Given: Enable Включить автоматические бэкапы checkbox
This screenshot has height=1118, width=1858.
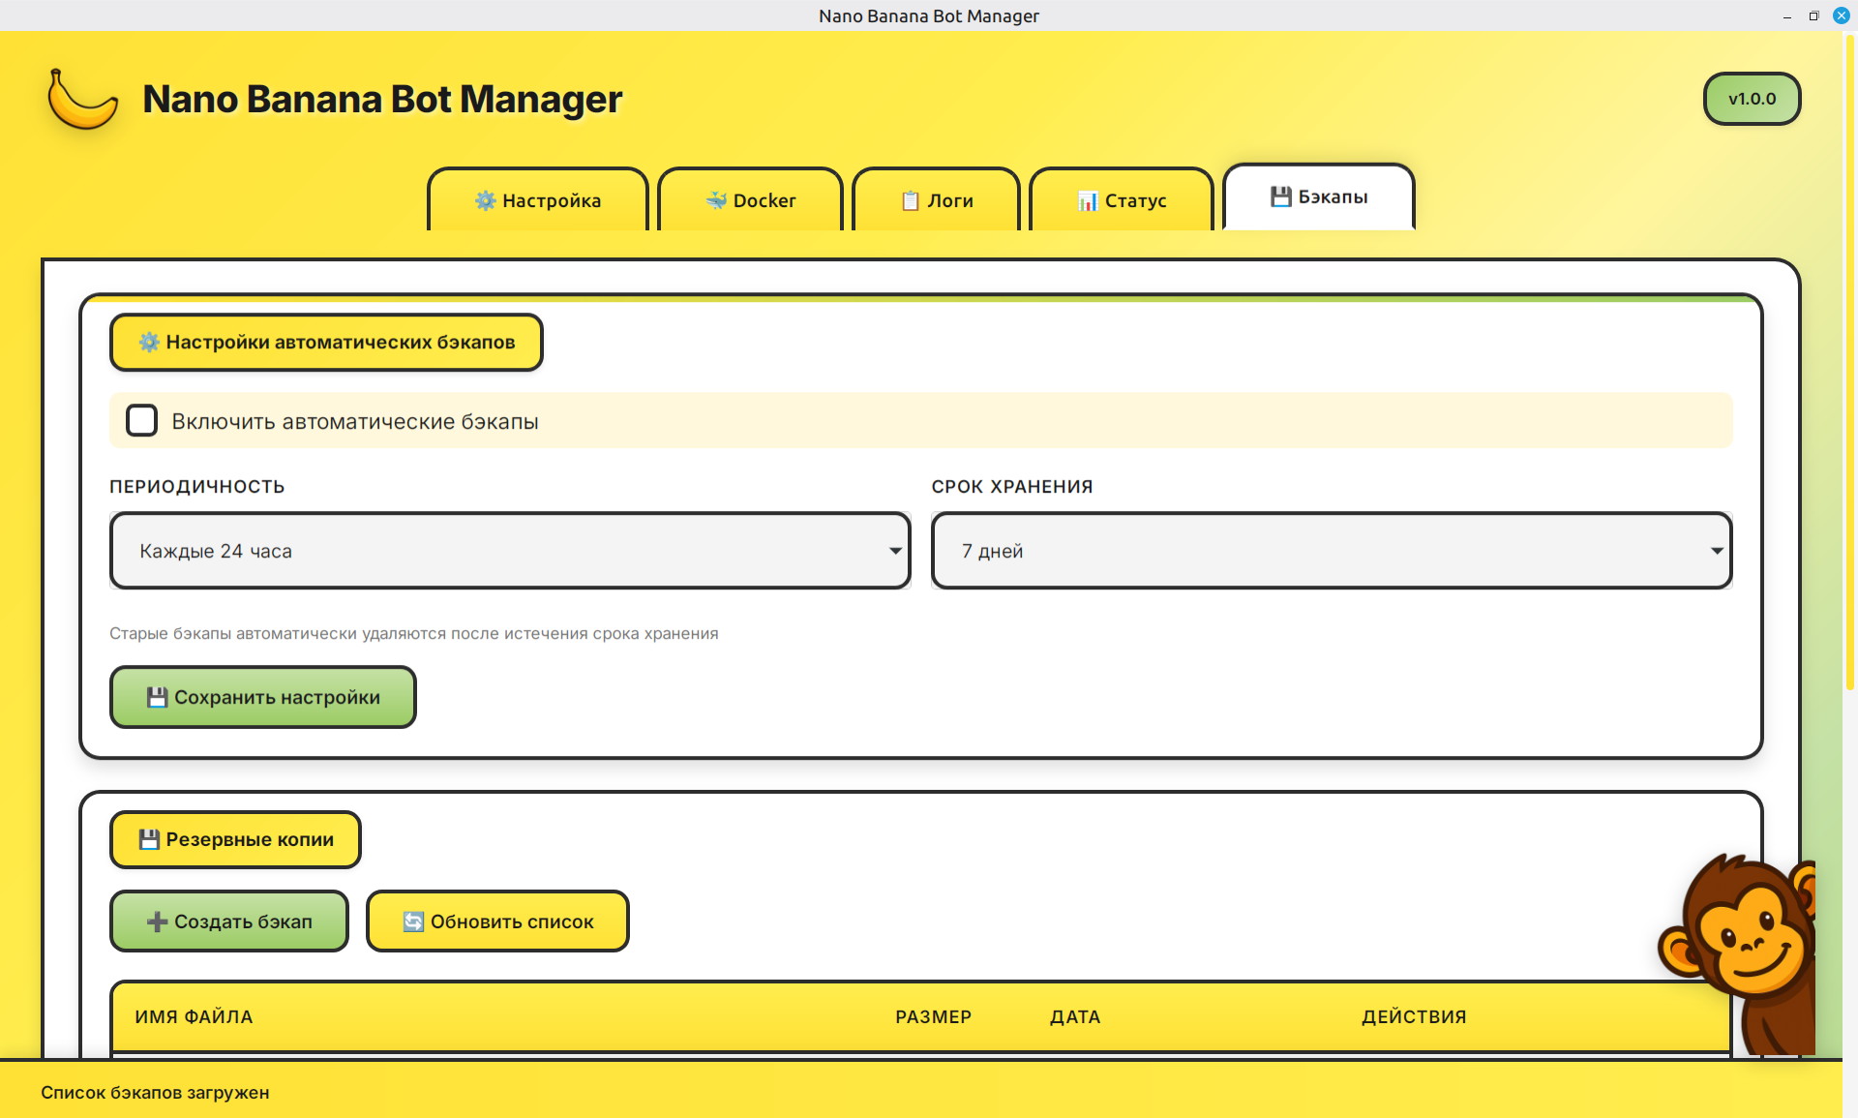Looking at the screenshot, I should pyautogui.click(x=141, y=420).
